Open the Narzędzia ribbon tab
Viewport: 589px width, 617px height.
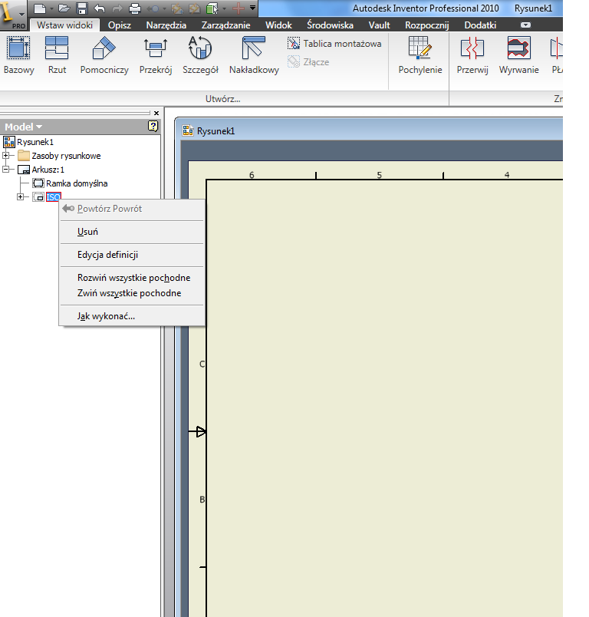coord(166,25)
